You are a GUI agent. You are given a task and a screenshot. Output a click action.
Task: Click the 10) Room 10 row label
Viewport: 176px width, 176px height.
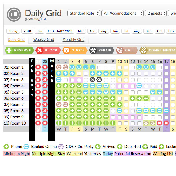point(15,123)
